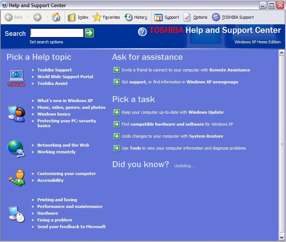Screen dimensions: 286x242
Task: Click the Forward arrow icon
Action: pos(37,17)
